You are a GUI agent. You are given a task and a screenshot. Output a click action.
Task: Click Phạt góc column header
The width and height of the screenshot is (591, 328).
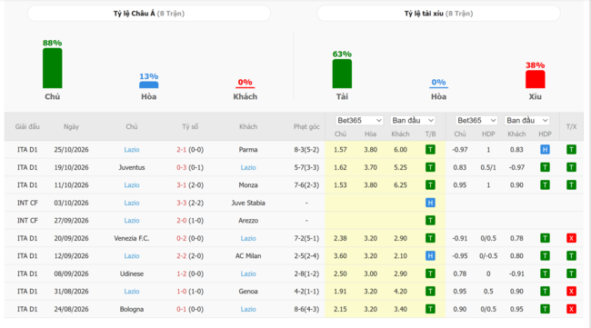click(306, 126)
